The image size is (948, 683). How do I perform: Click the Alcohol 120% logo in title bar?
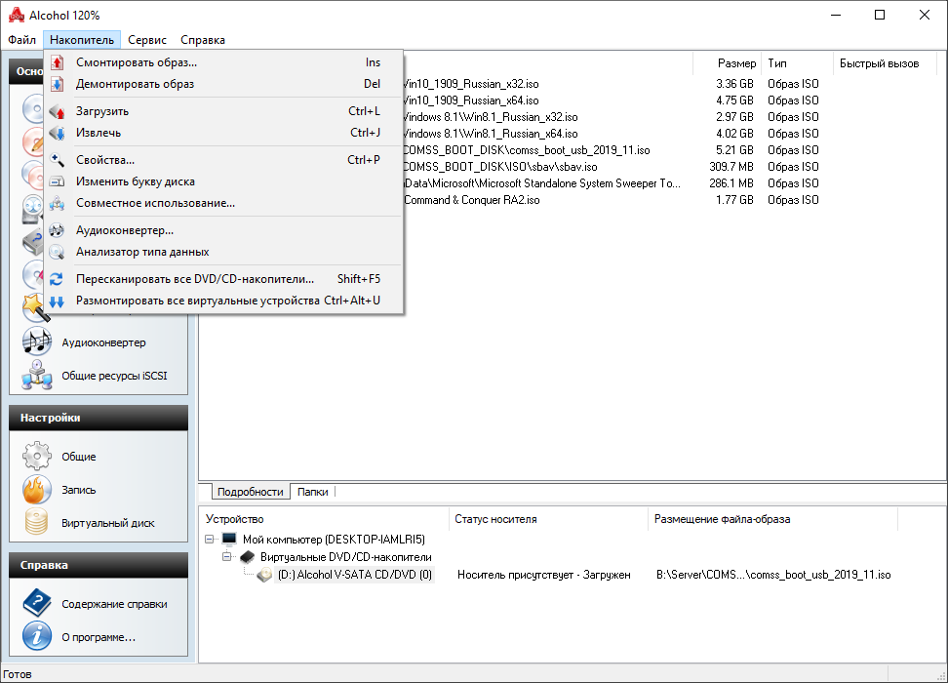(x=17, y=15)
